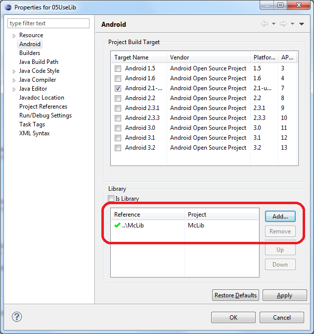The width and height of the screenshot is (314, 334).
Task: Sort by Target Name column header
Action: [139, 57]
